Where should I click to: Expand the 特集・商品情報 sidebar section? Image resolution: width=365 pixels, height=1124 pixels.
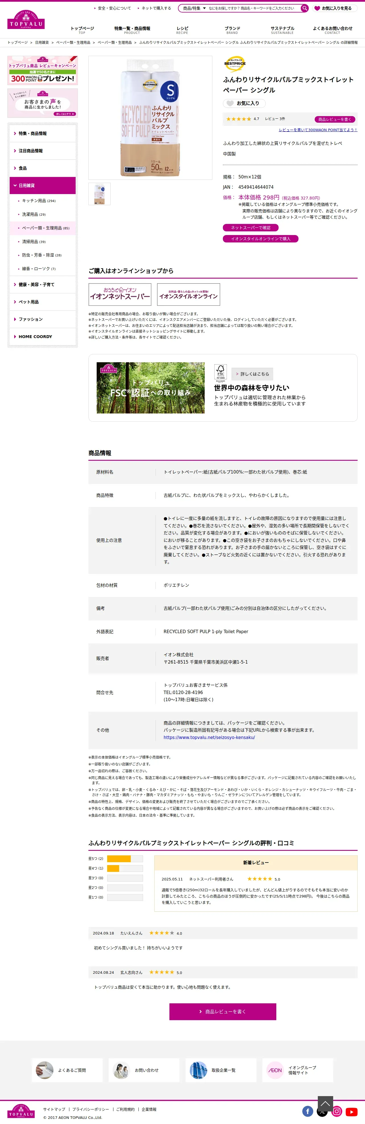coord(43,133)
